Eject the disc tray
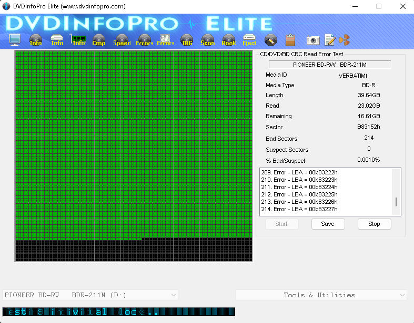Screen dimensions: 414x323 (249, 40)
